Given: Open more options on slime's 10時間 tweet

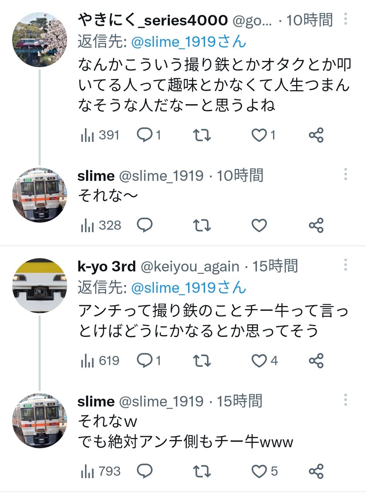Looking at the screenshot, I should click(346, 174).
